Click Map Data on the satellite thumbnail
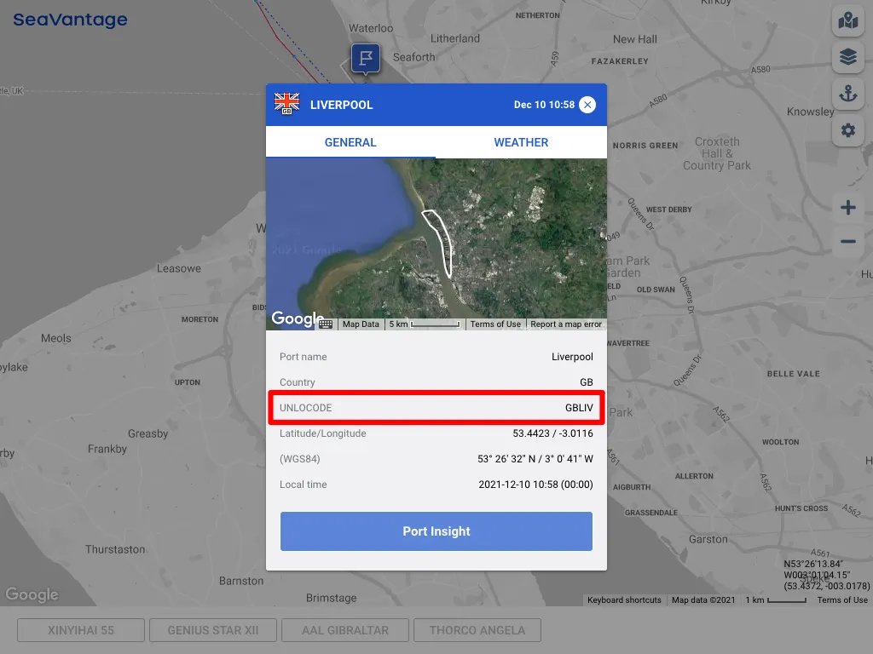 coord(361,324)
